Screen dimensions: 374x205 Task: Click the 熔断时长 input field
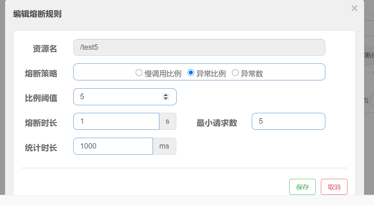(x=116, y=121)
